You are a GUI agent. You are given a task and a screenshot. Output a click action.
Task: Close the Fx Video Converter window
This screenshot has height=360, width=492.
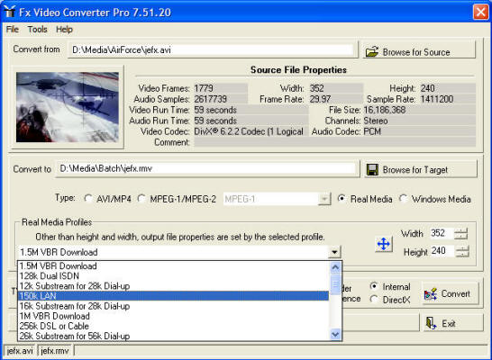(480, 13)
